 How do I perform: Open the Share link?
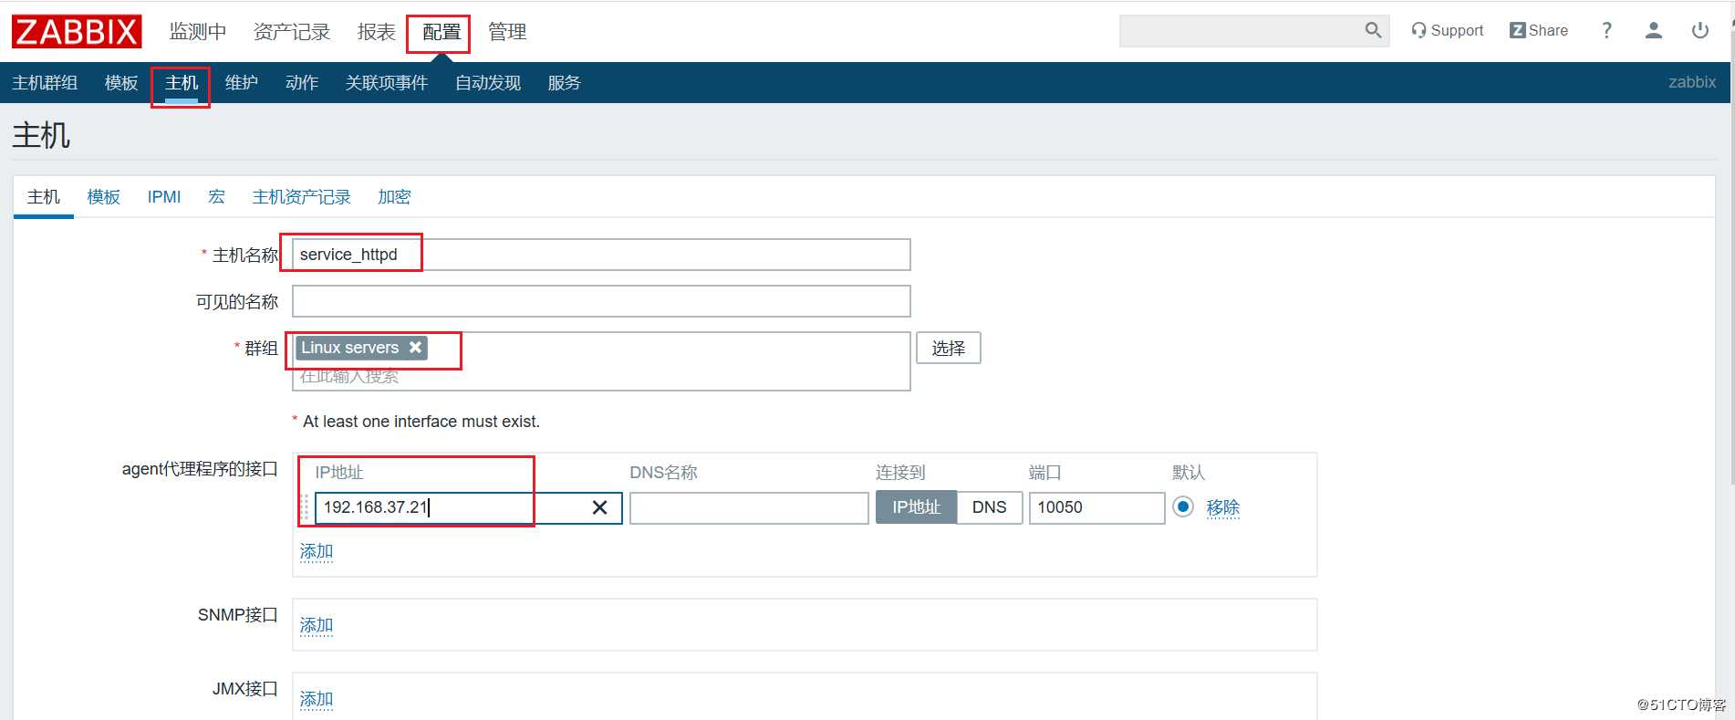1539,30
